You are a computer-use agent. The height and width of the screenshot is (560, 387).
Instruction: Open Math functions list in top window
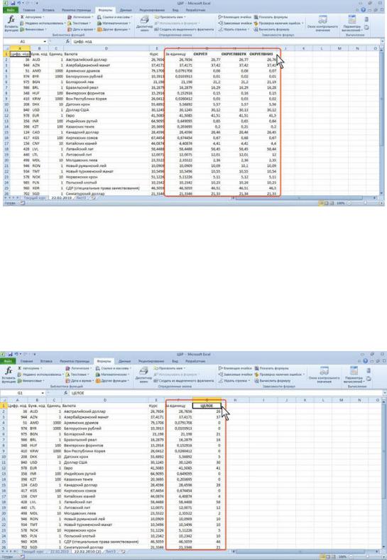pos(114,23)
